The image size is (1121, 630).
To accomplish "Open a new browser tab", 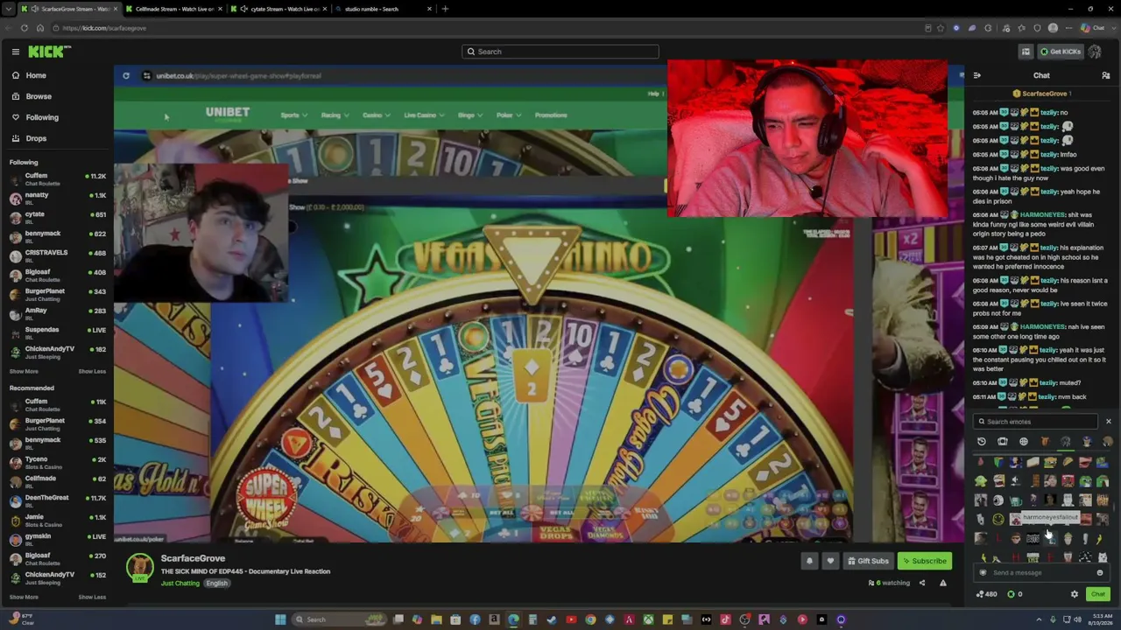I will point(445,9).
